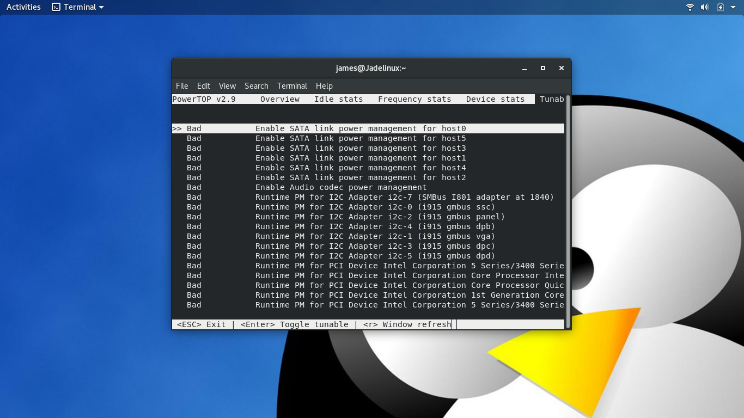
Task: Open the system menu dropdown arrow
Action: [x=733, y=7]
